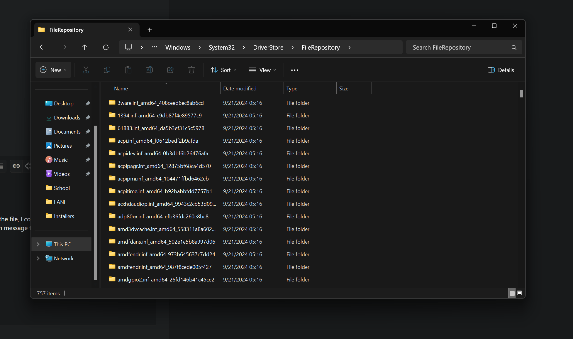Open the Sort dropdown menu
The image size is (573, 339).
click(x=223, y=70)
